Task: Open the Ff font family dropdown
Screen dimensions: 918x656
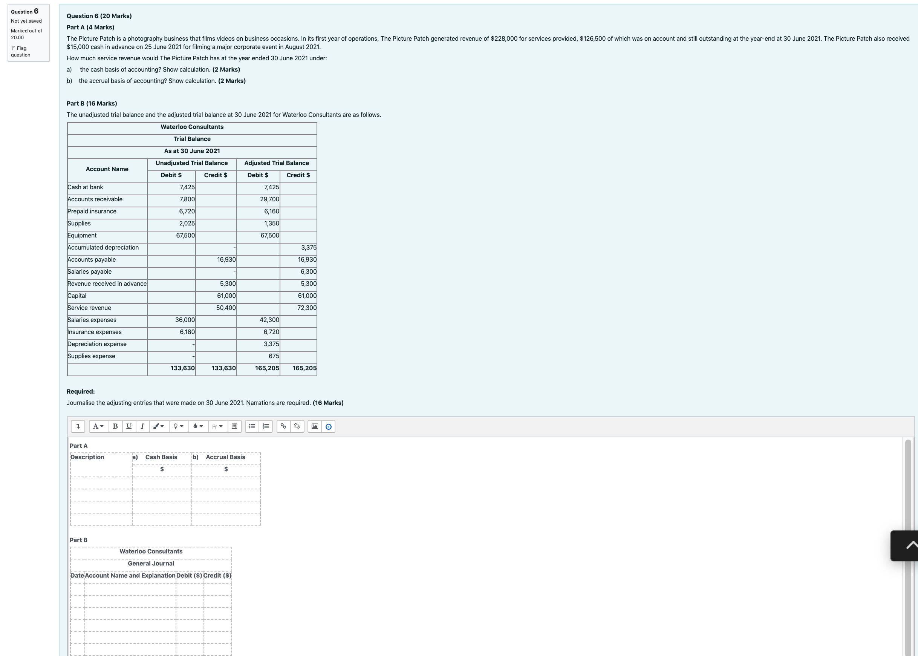Action: point(217,426)
